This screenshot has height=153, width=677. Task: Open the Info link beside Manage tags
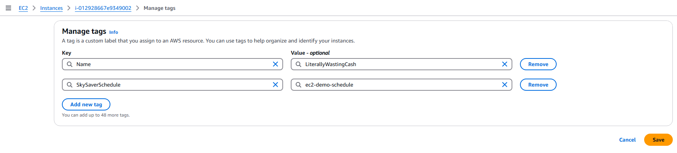pyautogui.click(x=113, y=32)
